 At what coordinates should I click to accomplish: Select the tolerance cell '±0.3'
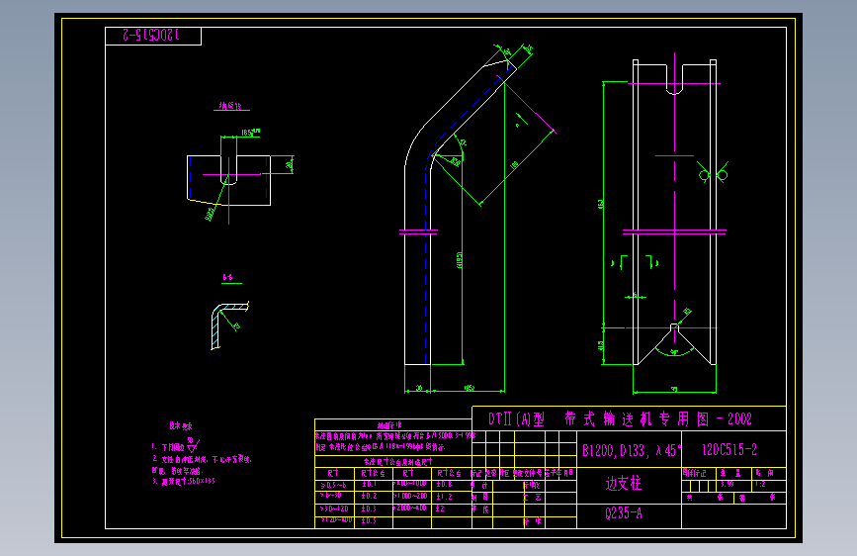[369, 509]
